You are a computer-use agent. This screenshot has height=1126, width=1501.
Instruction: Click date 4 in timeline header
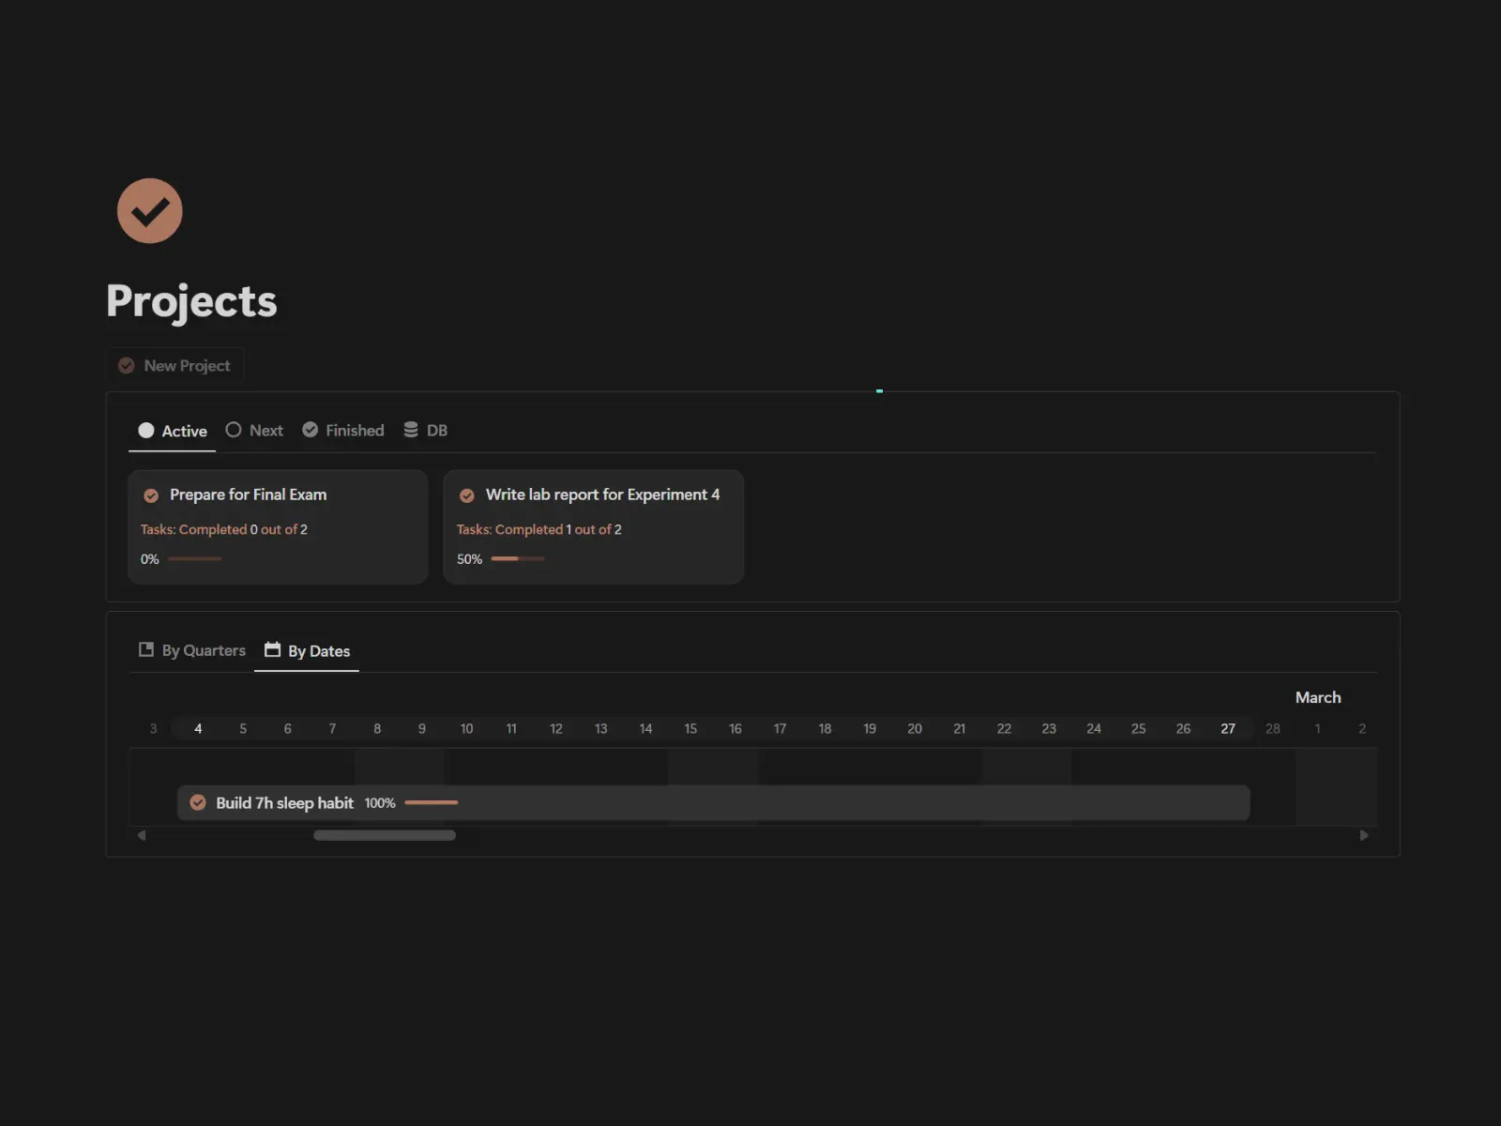point(198,729)
